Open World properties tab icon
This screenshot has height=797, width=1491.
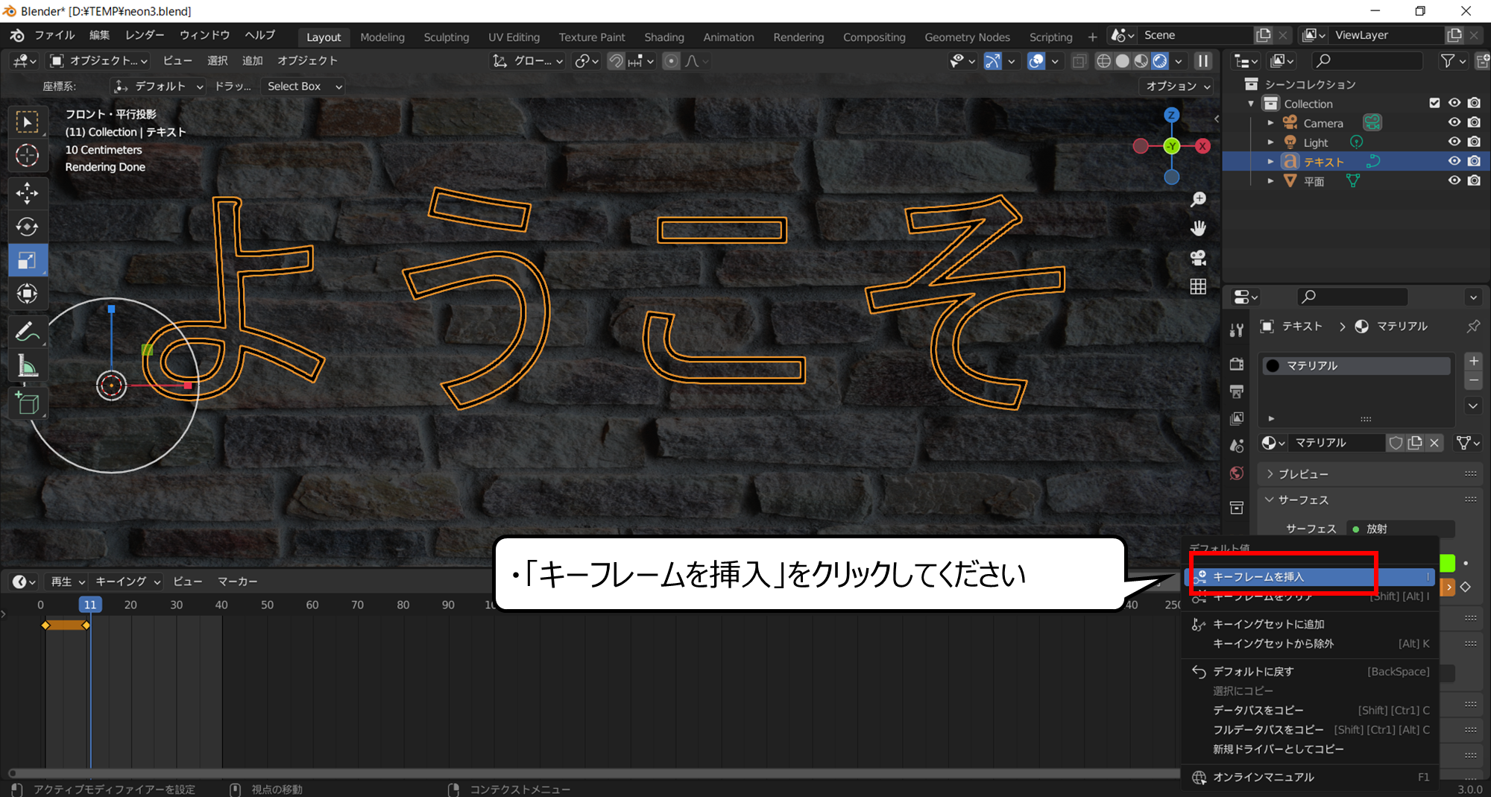[x=1237, y=473]
